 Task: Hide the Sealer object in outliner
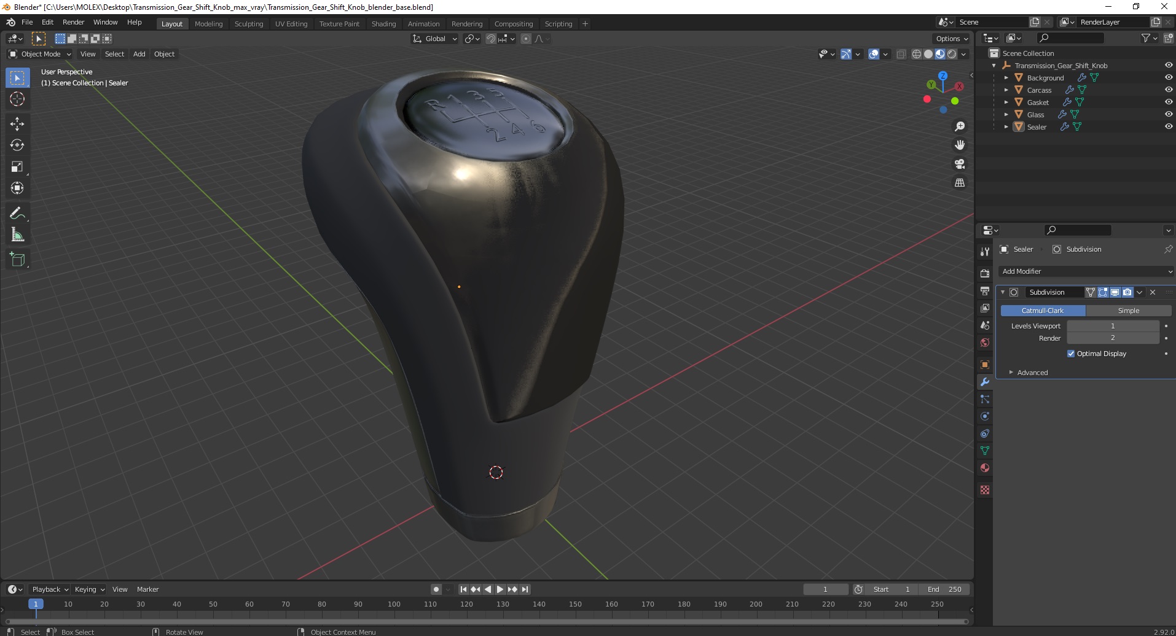tap(1168, 126)
